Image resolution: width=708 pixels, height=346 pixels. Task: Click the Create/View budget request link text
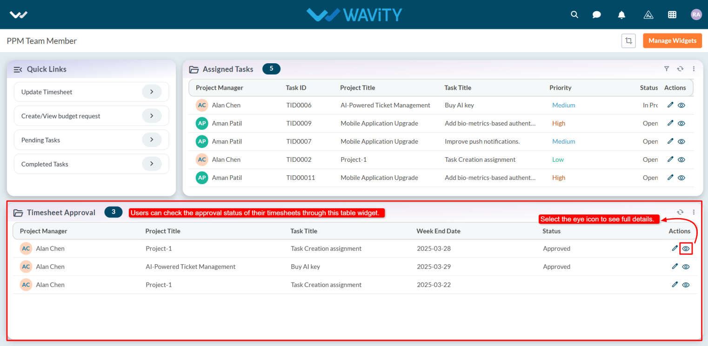coord(61,116)
